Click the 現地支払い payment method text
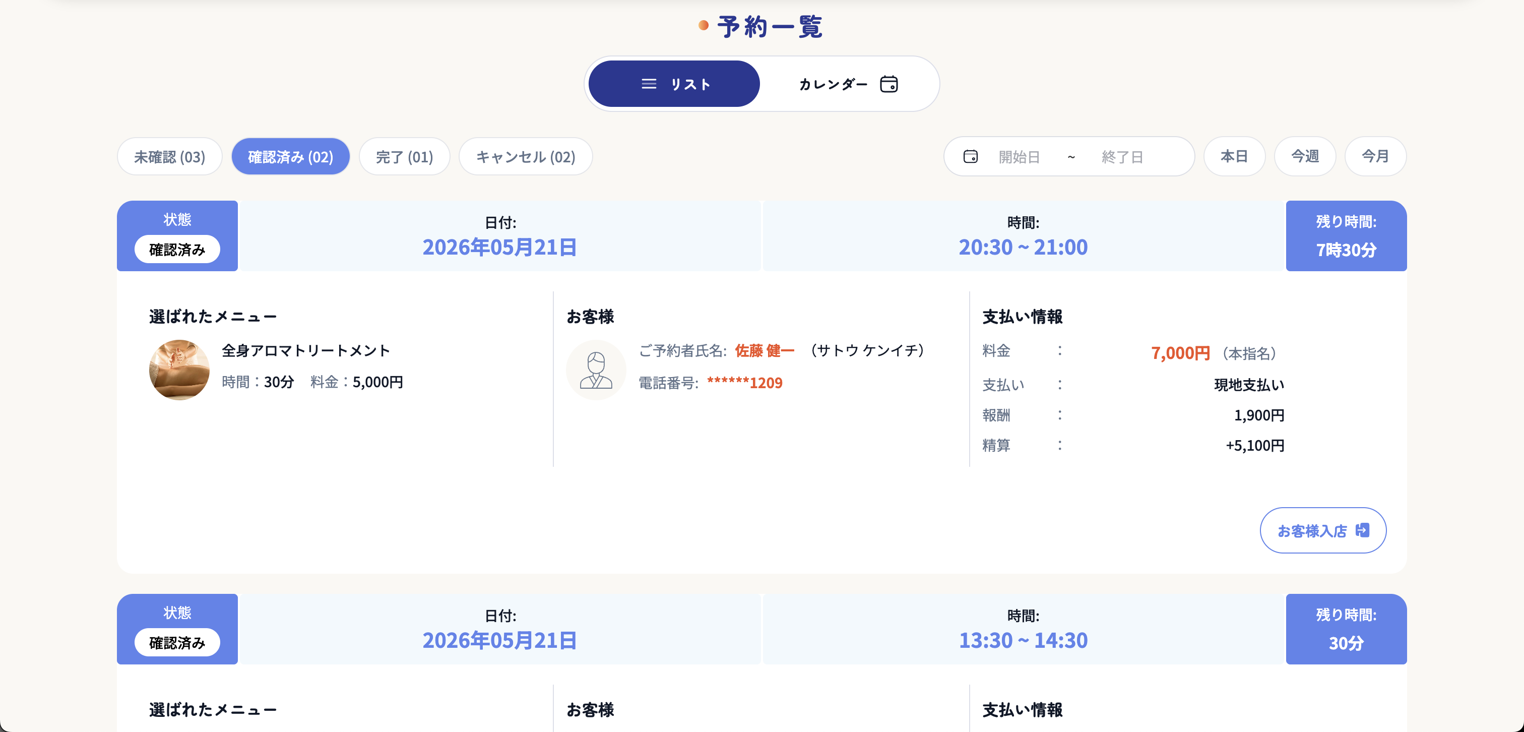Screen dimensions: 1524x732 pos(1249,385)
